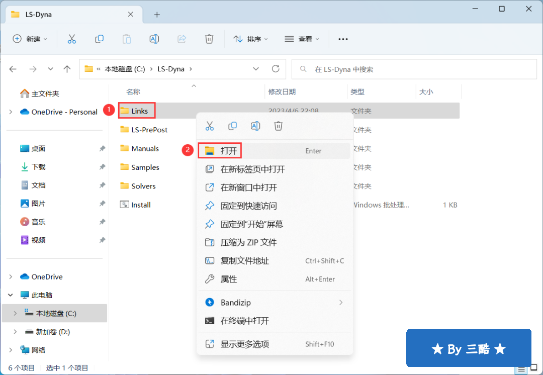Go up one folder level arrow
Screen dimensions: 543x375
click(x=67, y=69)
